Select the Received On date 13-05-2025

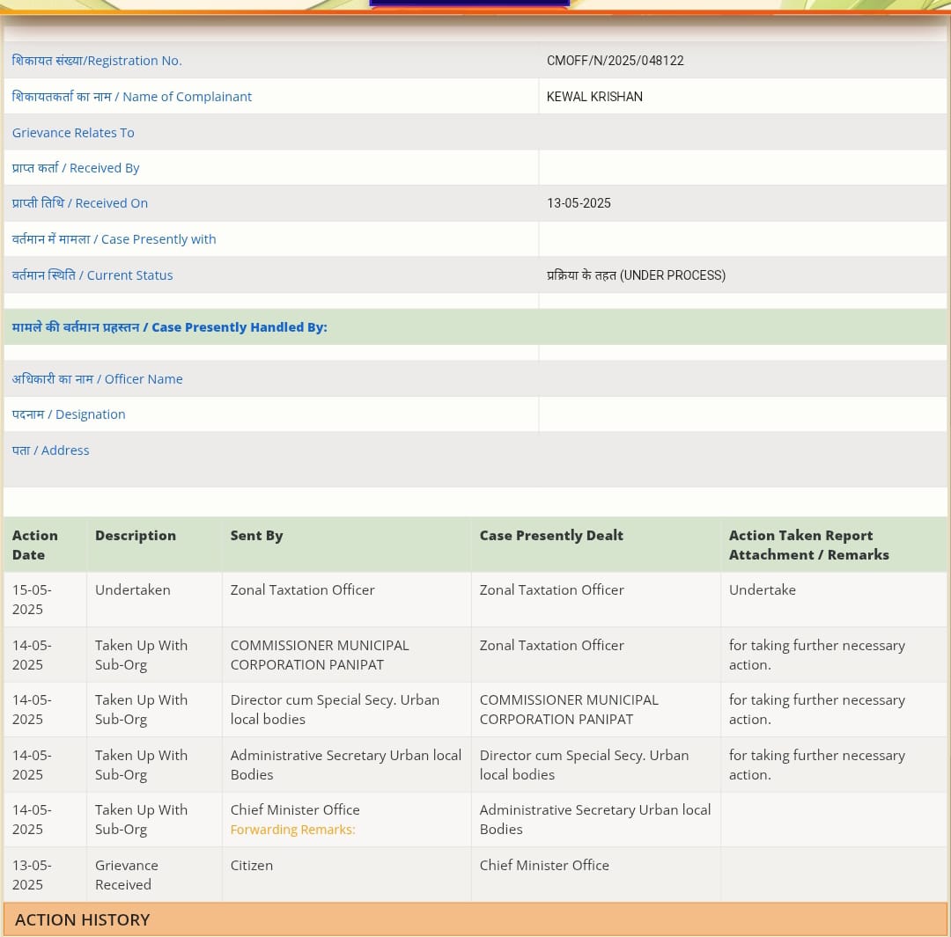coord(579,203)
